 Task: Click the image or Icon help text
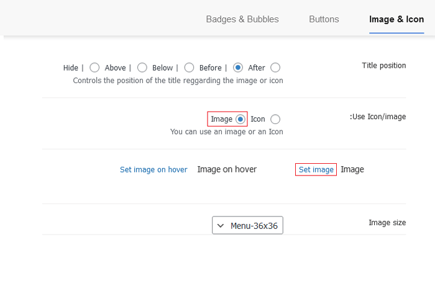coord(226,132)
